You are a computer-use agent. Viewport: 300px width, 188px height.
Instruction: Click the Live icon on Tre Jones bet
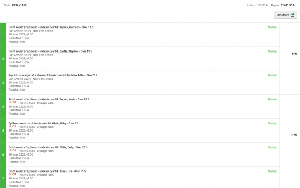click(12, 174)
